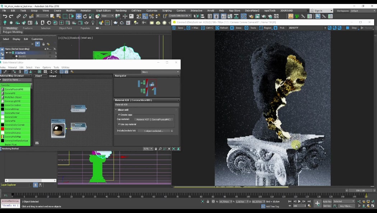
Task: Activate Pick tool in frame buffer
Action: pyautogui.click(x=279, y=28)
